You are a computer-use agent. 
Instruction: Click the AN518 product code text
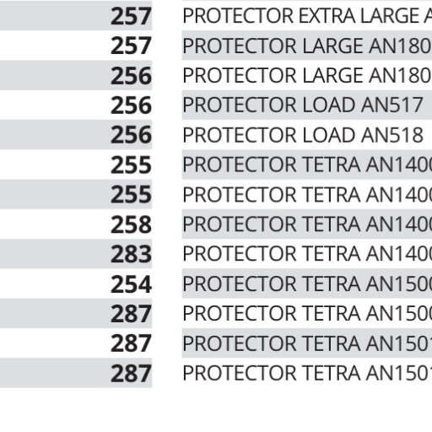tap(392, 135)
